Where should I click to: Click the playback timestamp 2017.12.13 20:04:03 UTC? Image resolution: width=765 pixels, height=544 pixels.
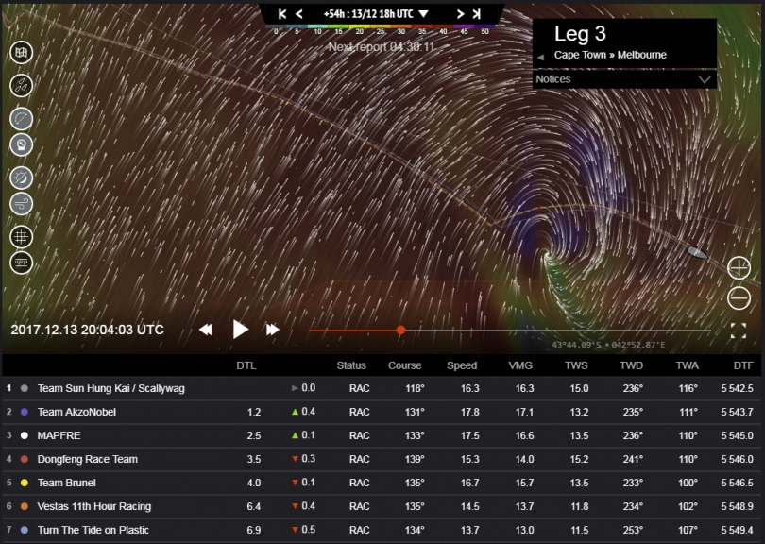(x=87, y=330)
